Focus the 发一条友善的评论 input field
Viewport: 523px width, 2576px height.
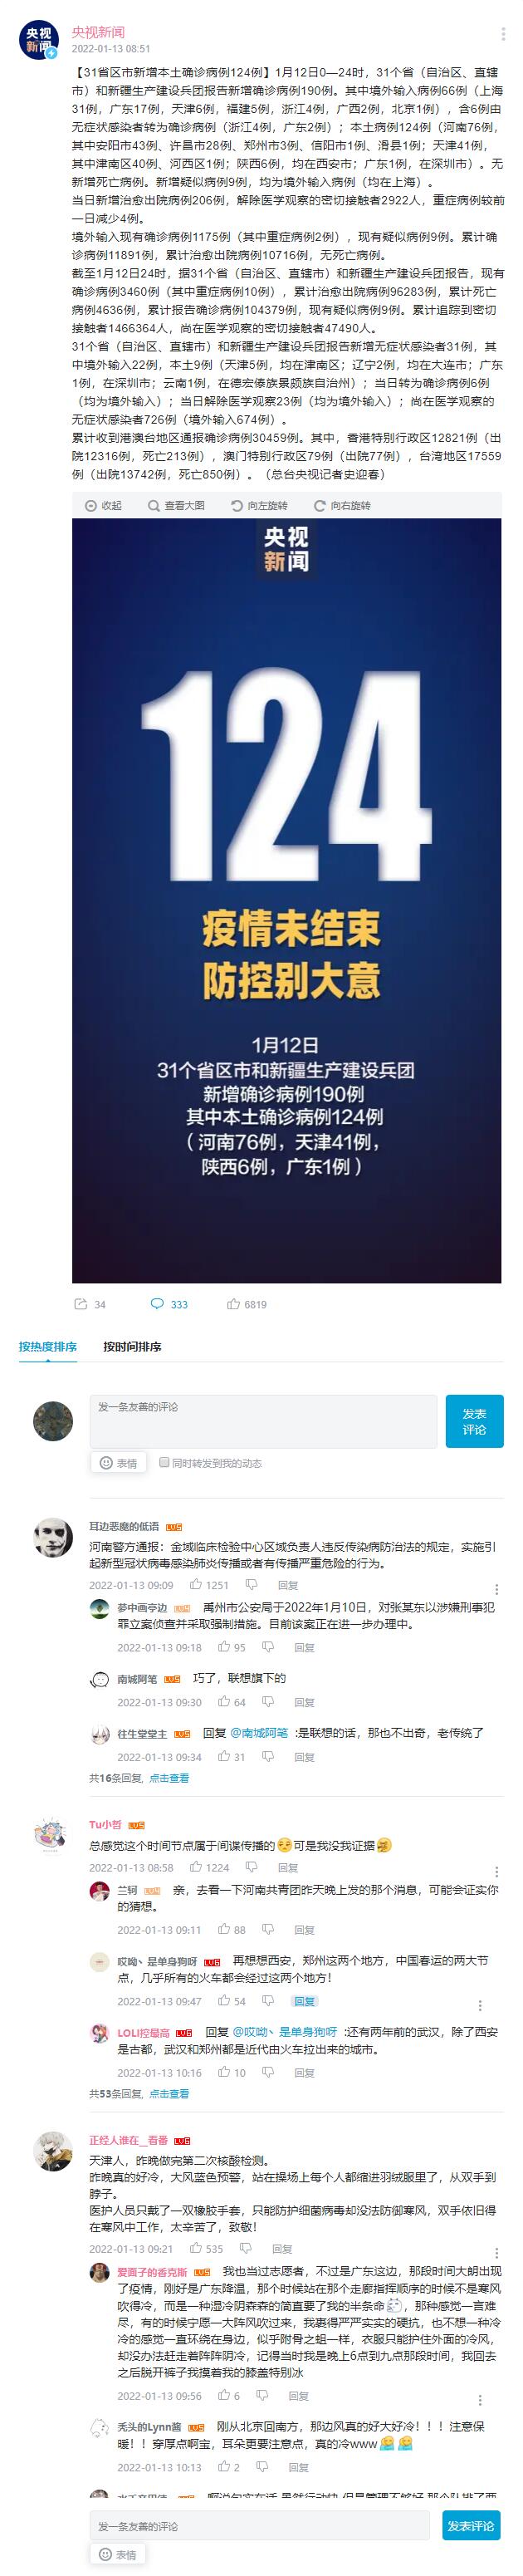(x=263, y=1420)
